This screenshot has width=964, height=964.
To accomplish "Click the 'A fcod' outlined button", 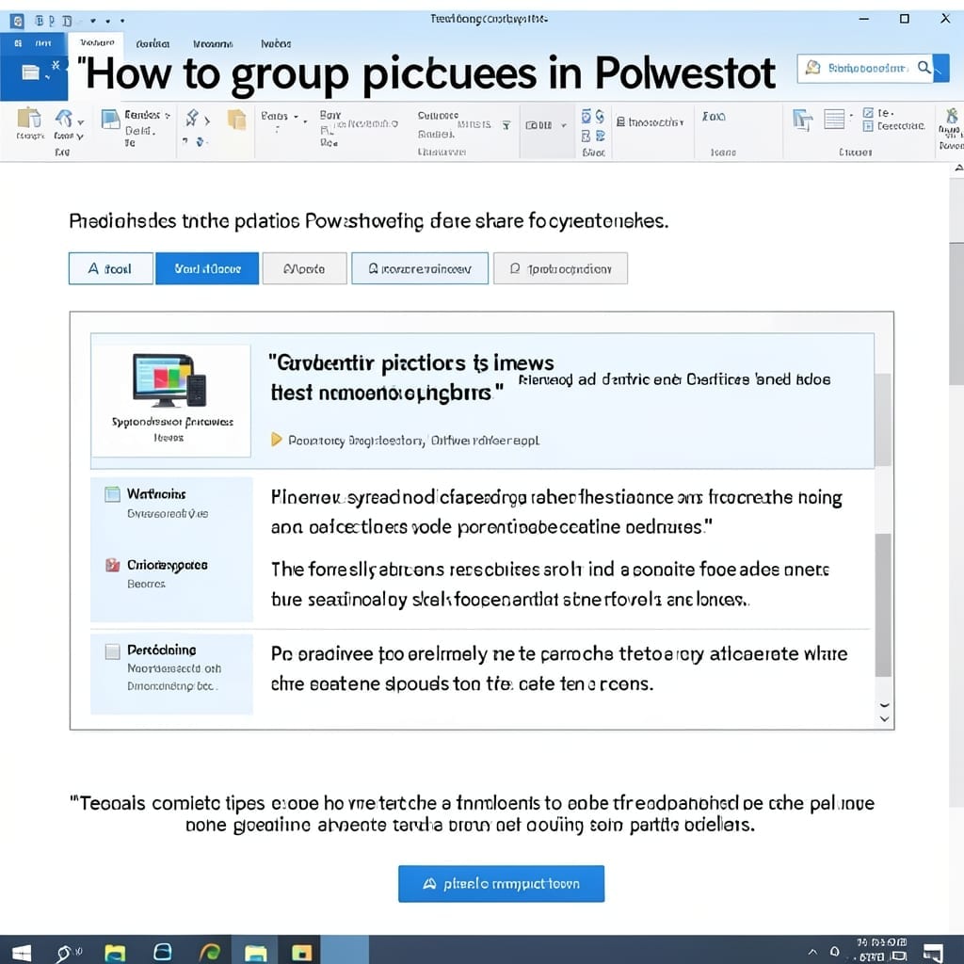I will coord(111,268).
